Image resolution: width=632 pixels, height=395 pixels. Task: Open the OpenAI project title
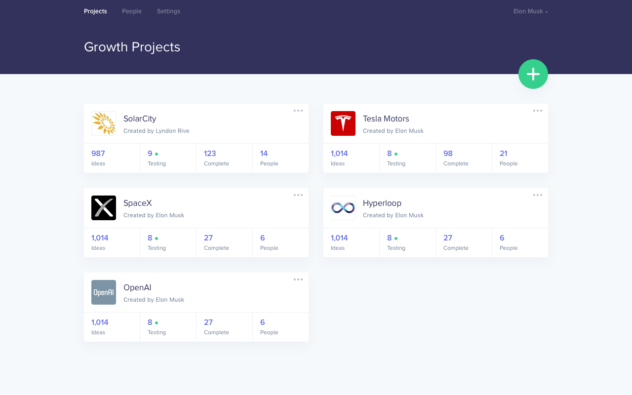137,287
